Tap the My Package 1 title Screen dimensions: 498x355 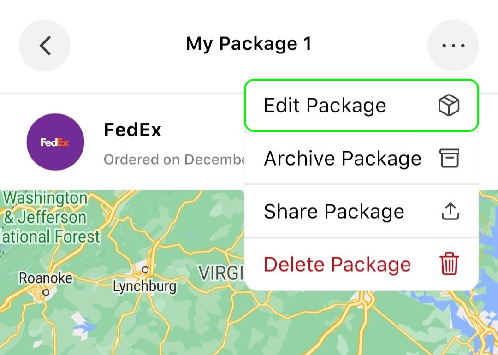coord(249,44)
